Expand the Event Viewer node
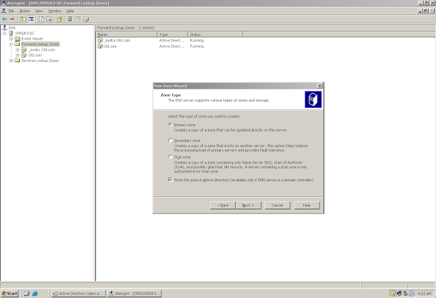Screen dimensions: 436x298 pos(11,39)
